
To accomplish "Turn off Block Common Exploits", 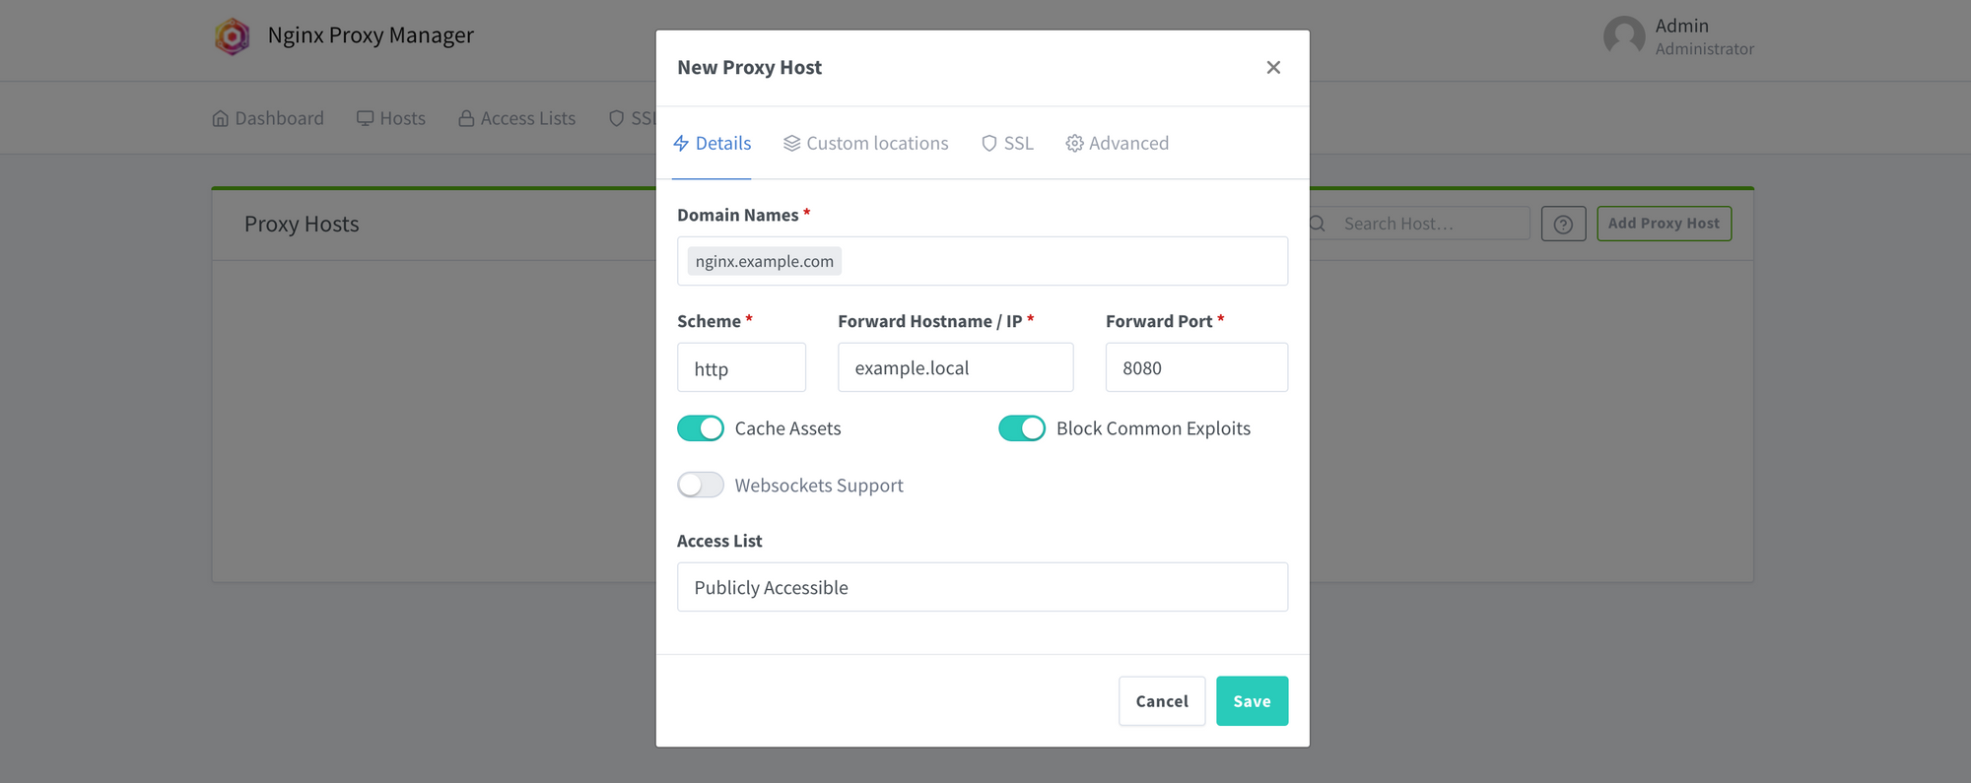I will (x=1021, y=428).
